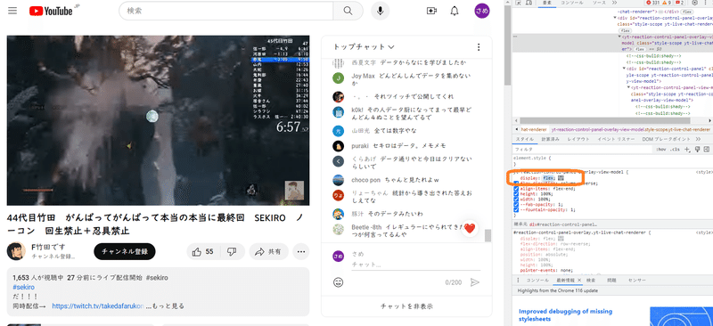
Task: Activate the DevTools inspect element picker
Action: click(x=518, y=3)
